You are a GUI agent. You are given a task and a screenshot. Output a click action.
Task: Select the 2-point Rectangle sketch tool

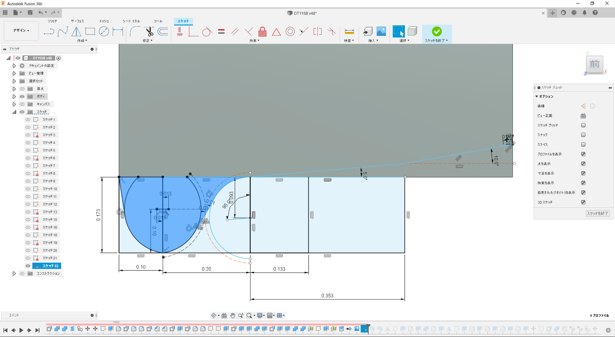pos(90,32)
